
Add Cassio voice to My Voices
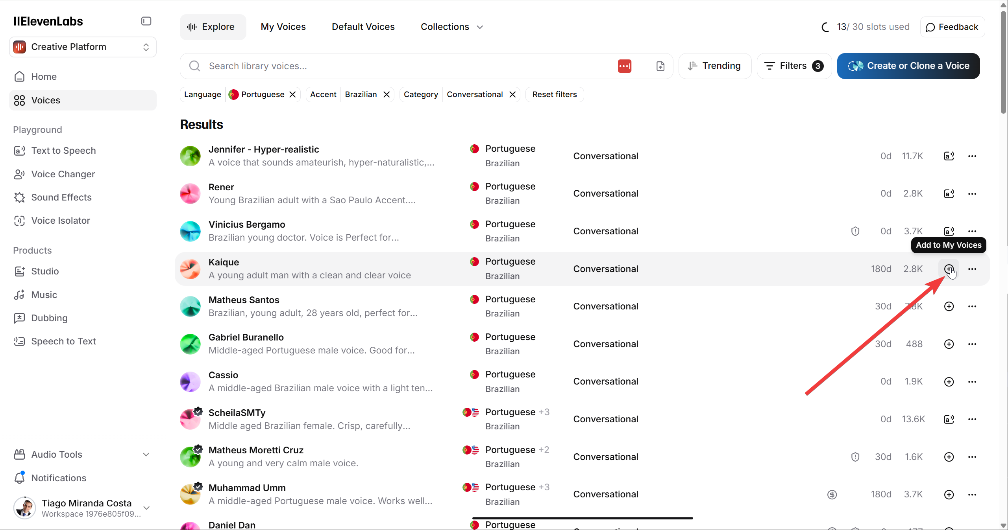click(949, 381)
